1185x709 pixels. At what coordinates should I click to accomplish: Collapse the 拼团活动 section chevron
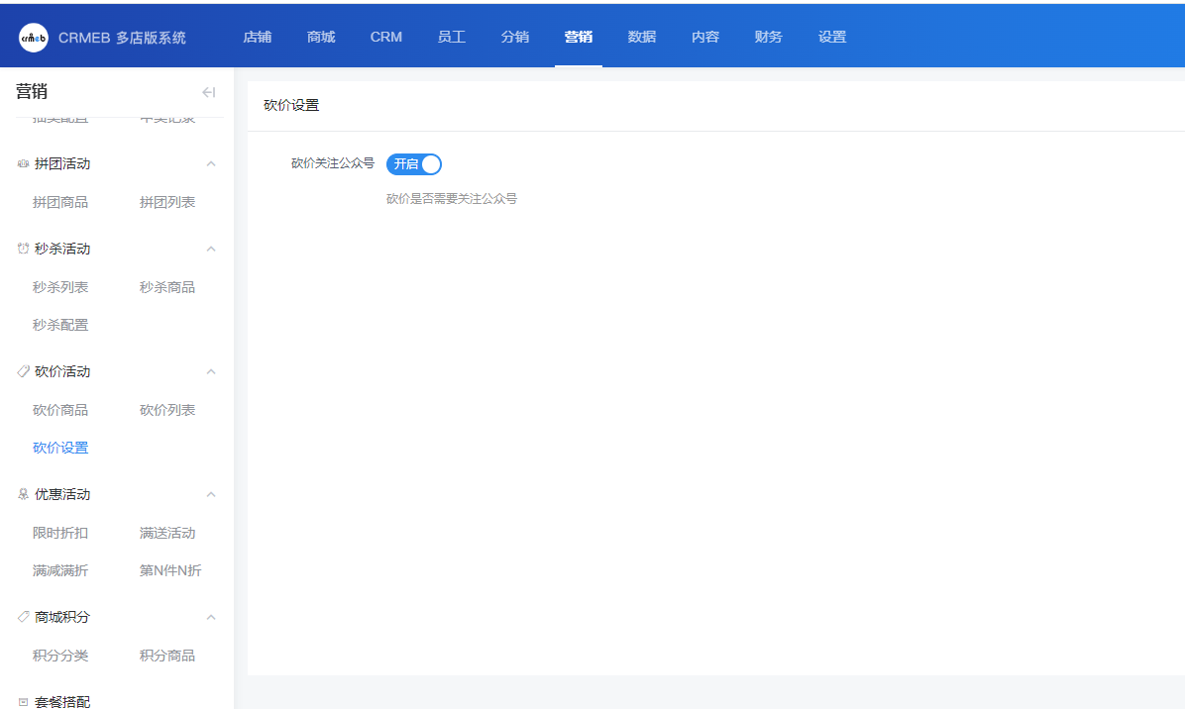coord(210,163)
